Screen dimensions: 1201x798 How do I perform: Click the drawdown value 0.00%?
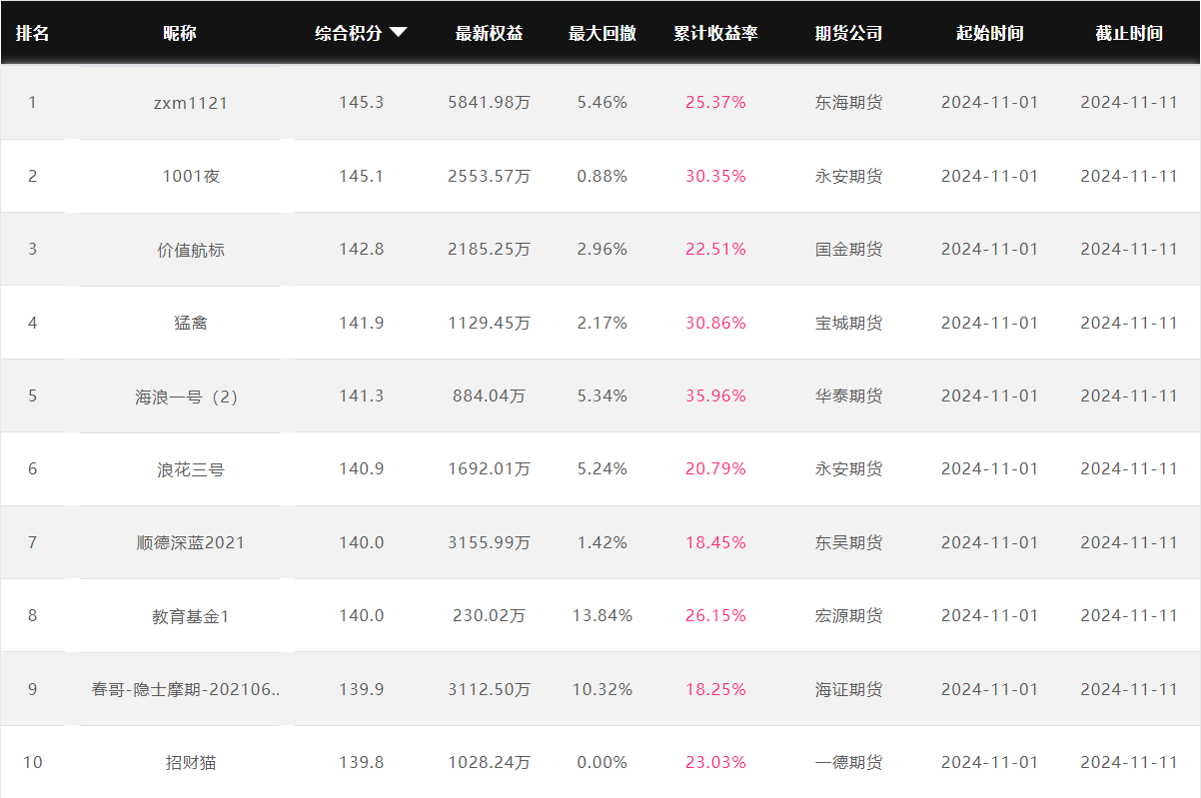click(602, 762)
